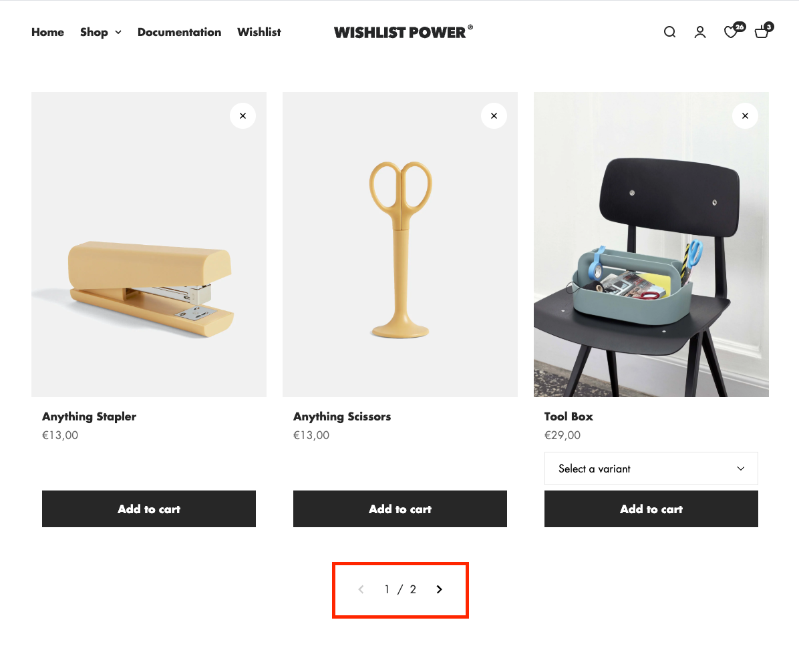Remove Anything Scissors from wishlist
Screen dimensions: 799x660
click(494, 116)
